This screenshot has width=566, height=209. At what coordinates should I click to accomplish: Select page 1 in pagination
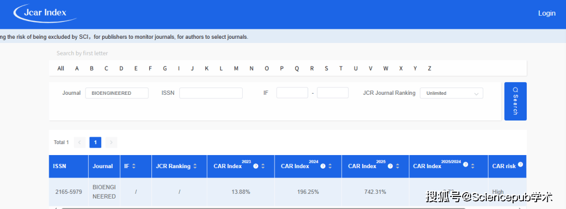tap(95, 142)
